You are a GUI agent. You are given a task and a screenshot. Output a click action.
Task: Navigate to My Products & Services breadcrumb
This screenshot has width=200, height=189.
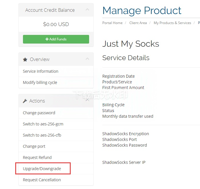[x=172, y=23]
